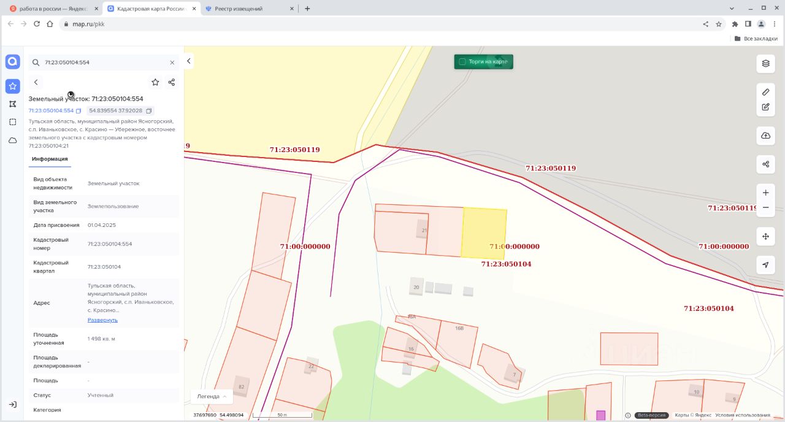The image size is (785, 422).
Task: Click the Условия использования link
Action: pos(742,415)
